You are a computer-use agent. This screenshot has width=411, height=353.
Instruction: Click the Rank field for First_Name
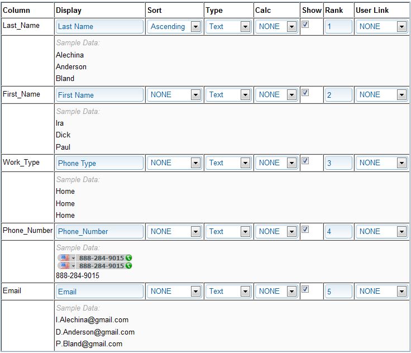click(x=338, y=95)
